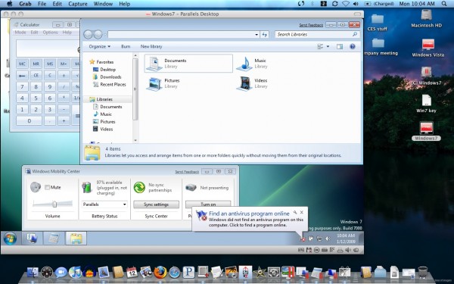This screenshot has height=284, width=454.
Task: Click the green Sync Center icon
Action: pyautogui.click(x=139, y=187)
